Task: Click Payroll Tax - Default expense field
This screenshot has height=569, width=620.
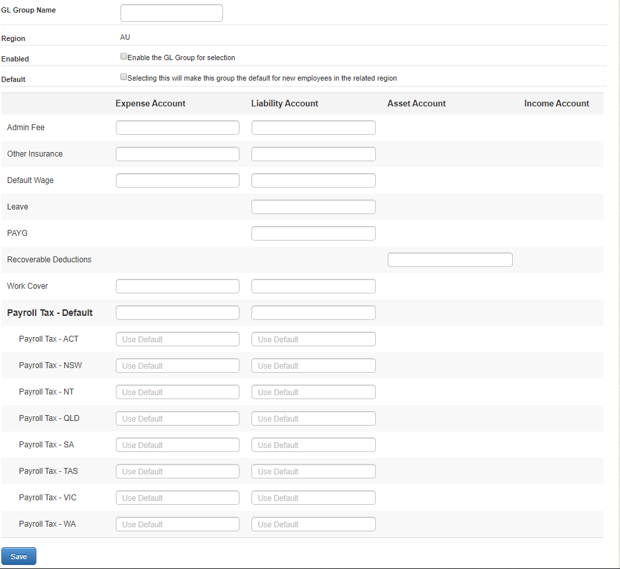Action: point(177,313)
